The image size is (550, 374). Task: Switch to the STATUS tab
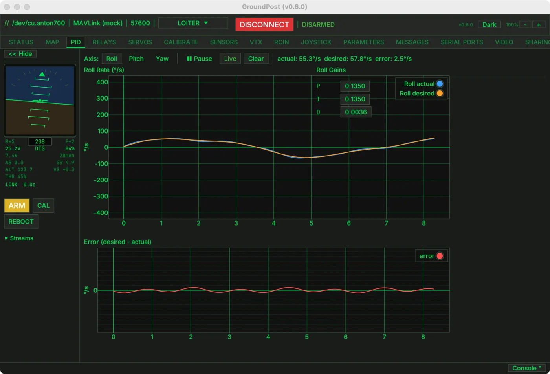pos(21,42)
